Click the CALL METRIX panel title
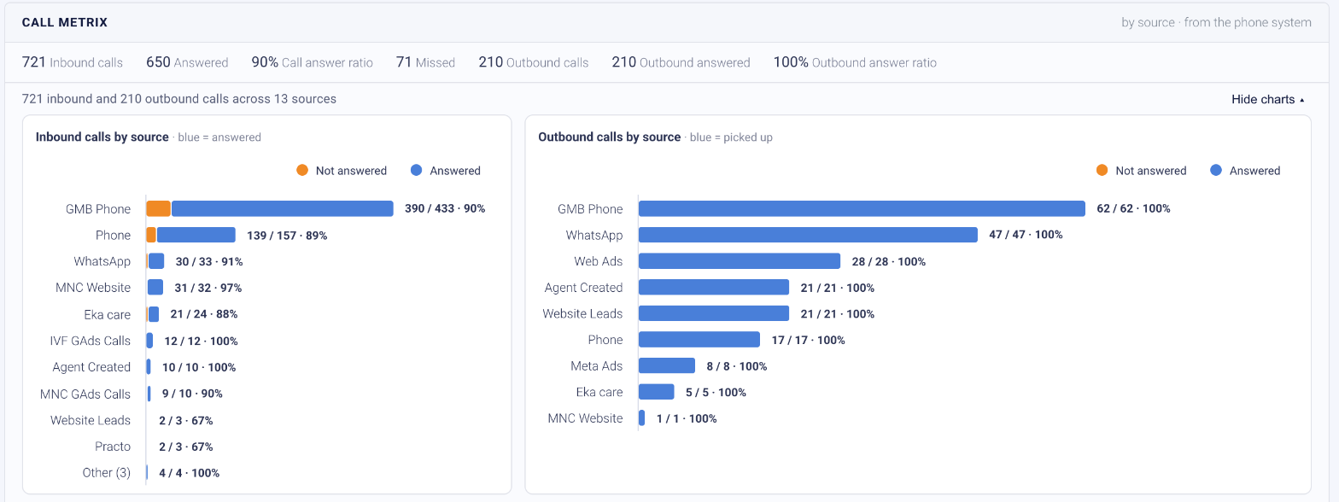Viewport: 1339px width, 502px height. (65, 22)
